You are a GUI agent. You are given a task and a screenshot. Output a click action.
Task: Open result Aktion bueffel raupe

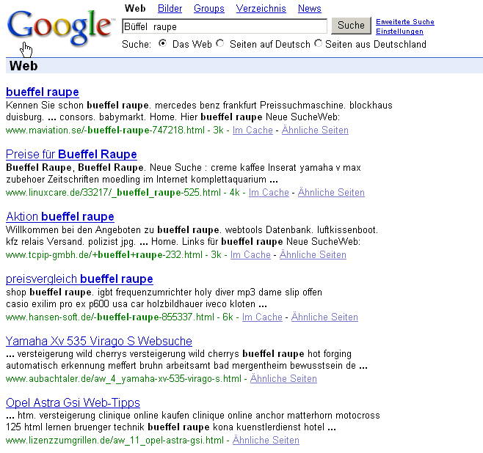(x=60, y=216)
